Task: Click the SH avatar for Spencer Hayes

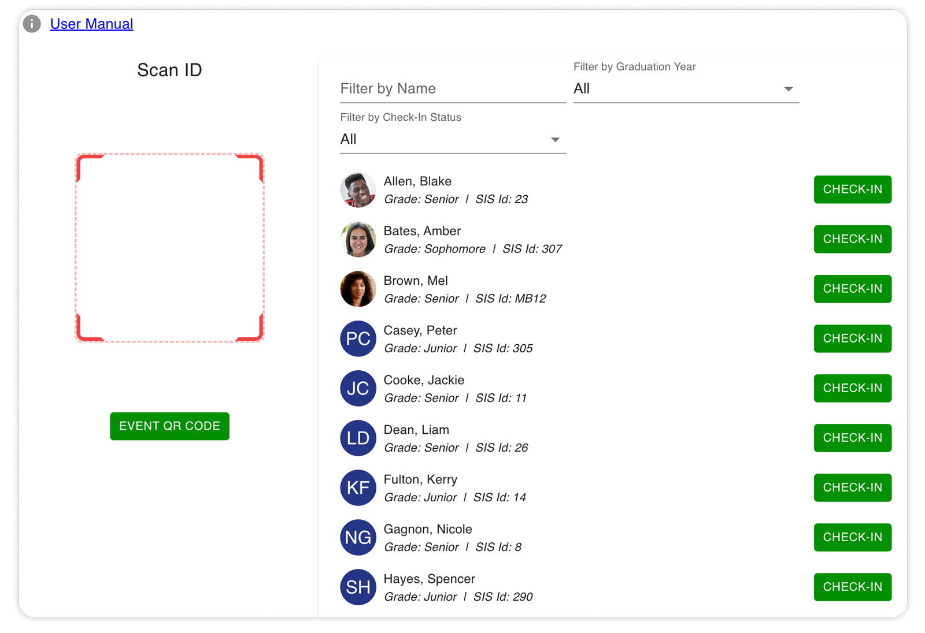Action: [x=358, y=587]
